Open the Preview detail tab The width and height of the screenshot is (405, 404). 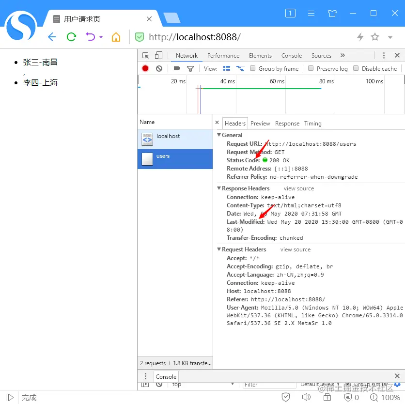click(260, 124)
